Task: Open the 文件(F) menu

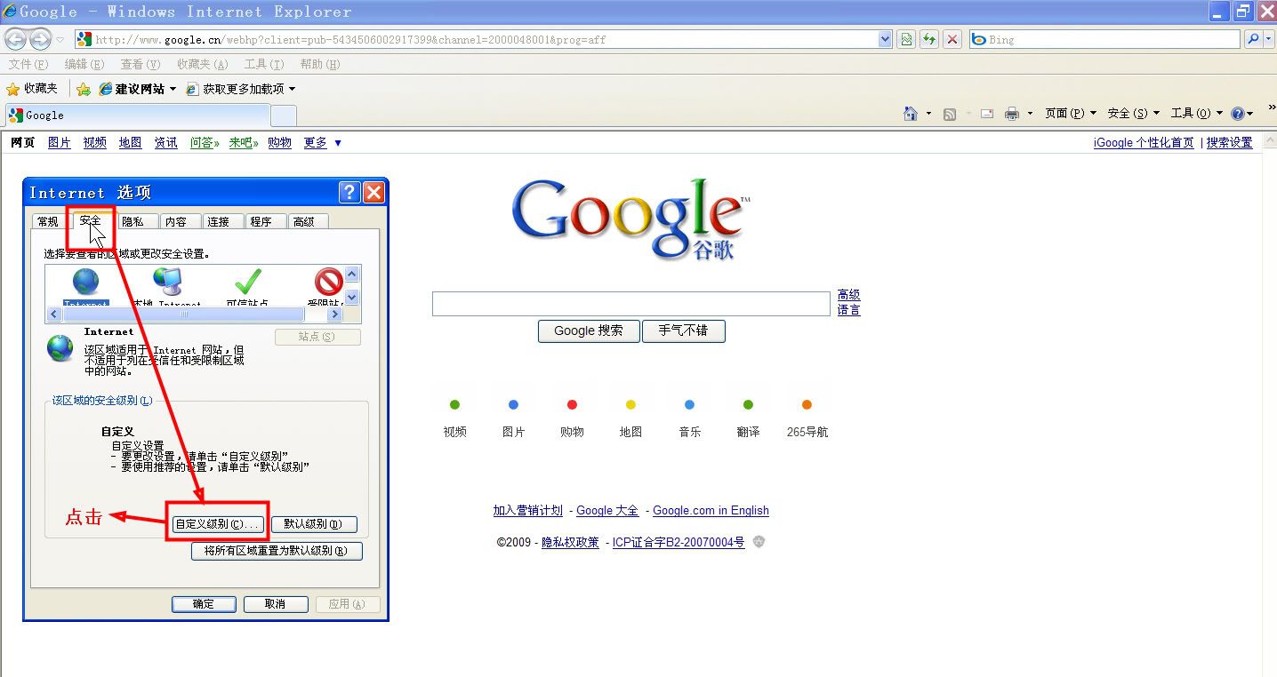Action: [x=28, y=64]
